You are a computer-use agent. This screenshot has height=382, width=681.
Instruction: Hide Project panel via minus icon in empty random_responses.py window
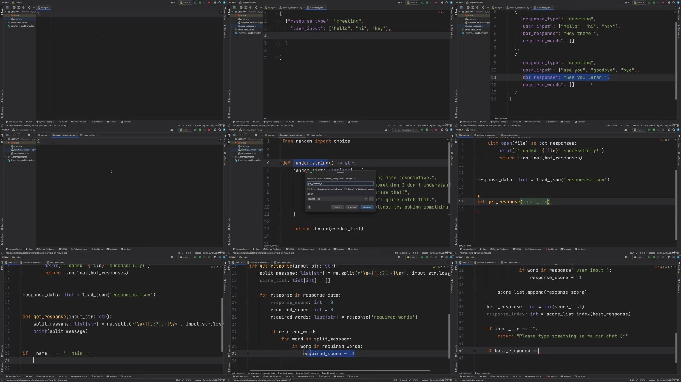[34, 135]
